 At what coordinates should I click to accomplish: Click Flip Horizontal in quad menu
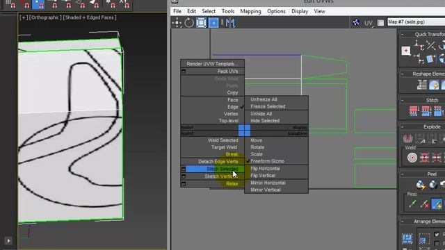(265, 169)
